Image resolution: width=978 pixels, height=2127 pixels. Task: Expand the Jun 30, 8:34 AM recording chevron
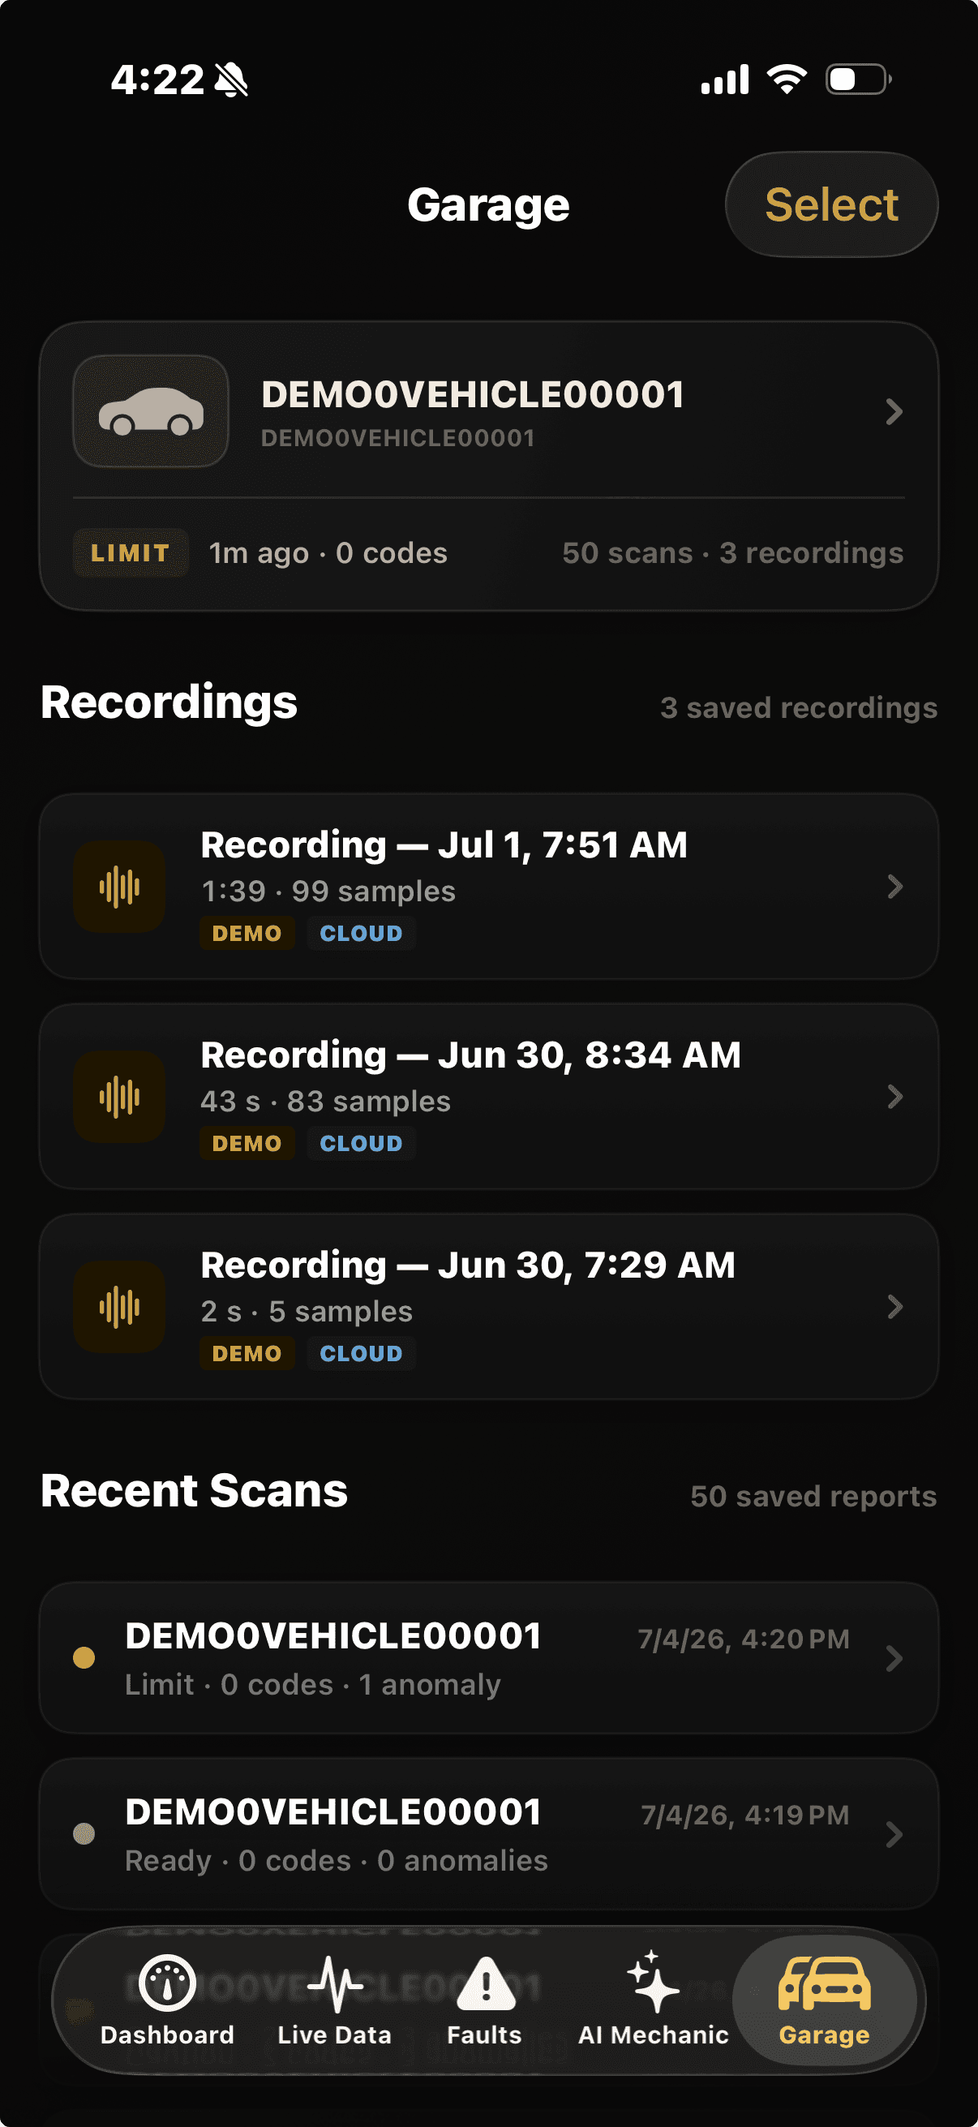(x=894, y=1097)
